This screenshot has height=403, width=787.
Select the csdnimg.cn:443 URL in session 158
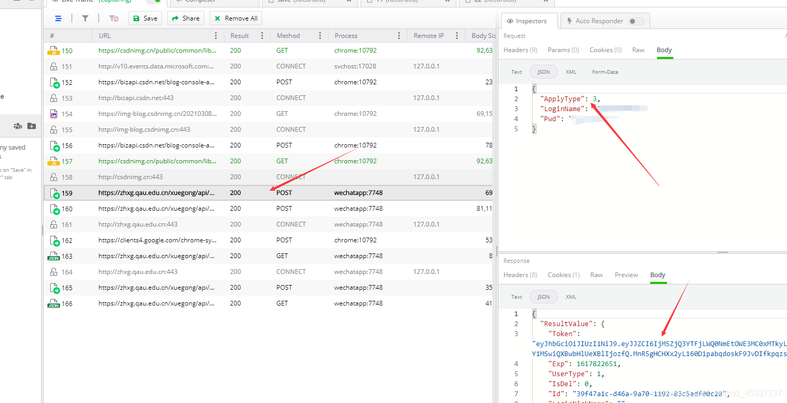click(131, 177)
